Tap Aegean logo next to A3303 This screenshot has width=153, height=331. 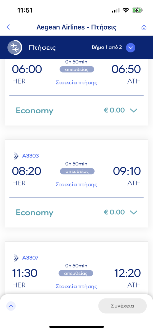16,156
